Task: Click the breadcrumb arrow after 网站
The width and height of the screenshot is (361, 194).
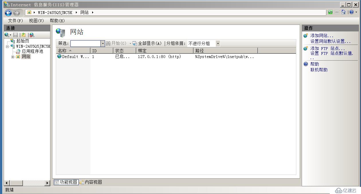Action: pos(92,12)
